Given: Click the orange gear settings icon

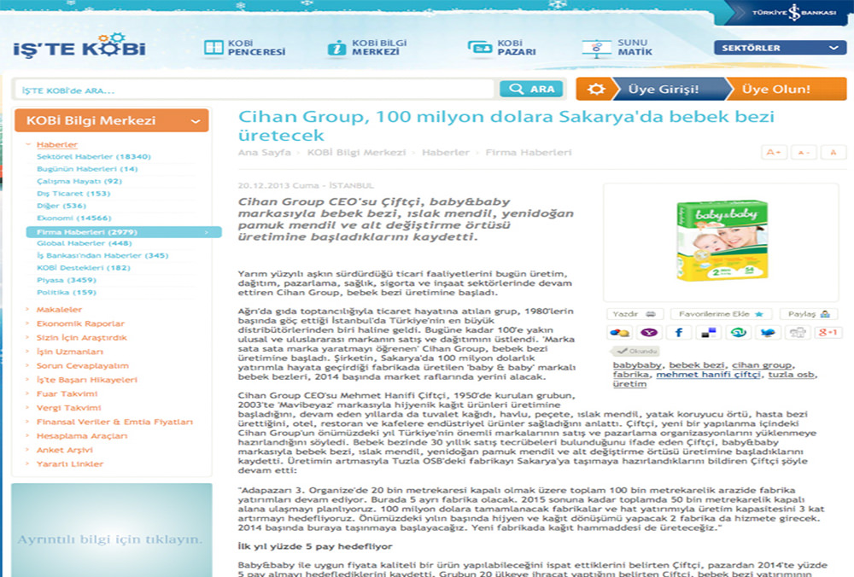Looking at the screenshot, I should [595, 89].
